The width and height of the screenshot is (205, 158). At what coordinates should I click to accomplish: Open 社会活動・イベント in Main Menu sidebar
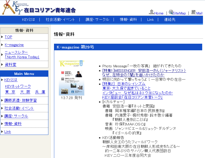pos(19,108)
